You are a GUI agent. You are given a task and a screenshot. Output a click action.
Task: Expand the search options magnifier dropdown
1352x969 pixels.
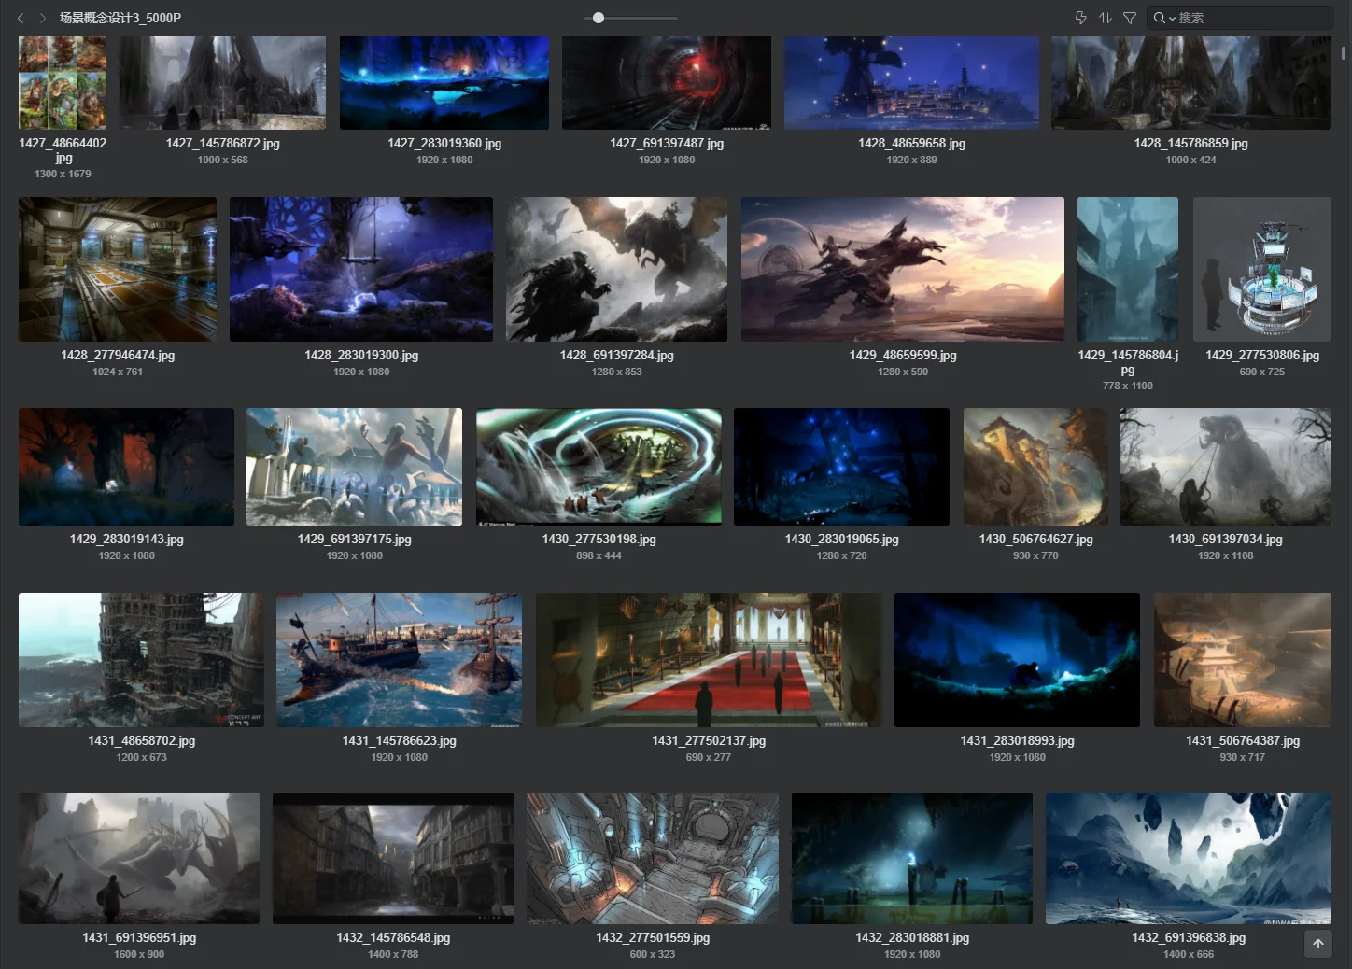point(1164,18)
